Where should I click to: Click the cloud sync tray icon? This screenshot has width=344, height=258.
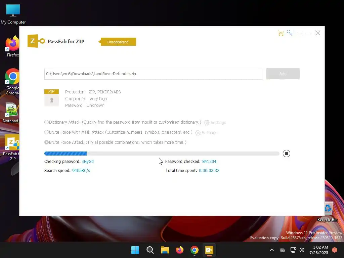point(283,250)
